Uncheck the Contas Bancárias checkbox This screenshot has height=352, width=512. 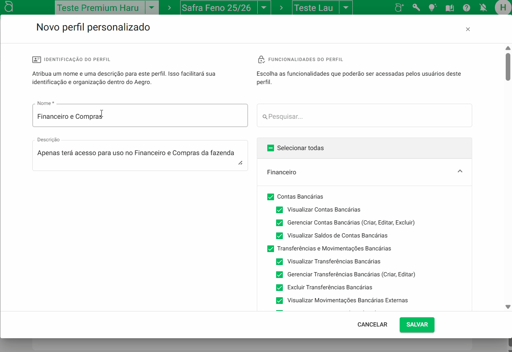tap(271, 197)
